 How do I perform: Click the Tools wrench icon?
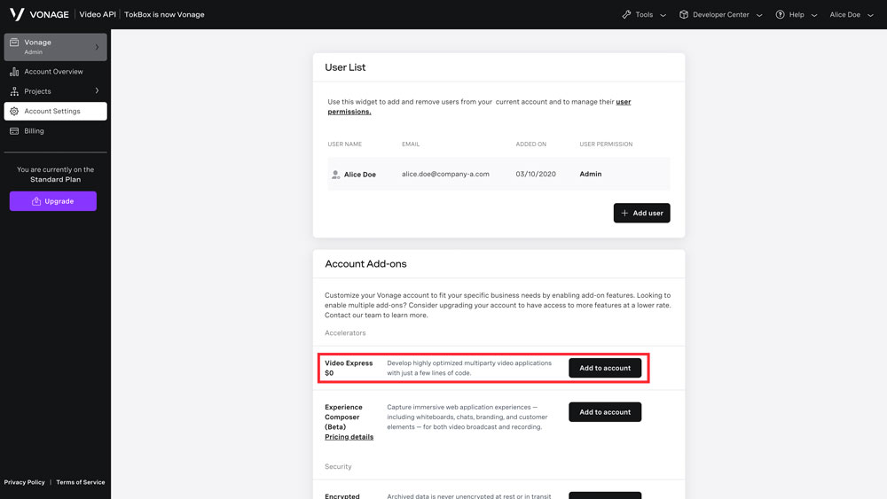click(x=626, y=15)
